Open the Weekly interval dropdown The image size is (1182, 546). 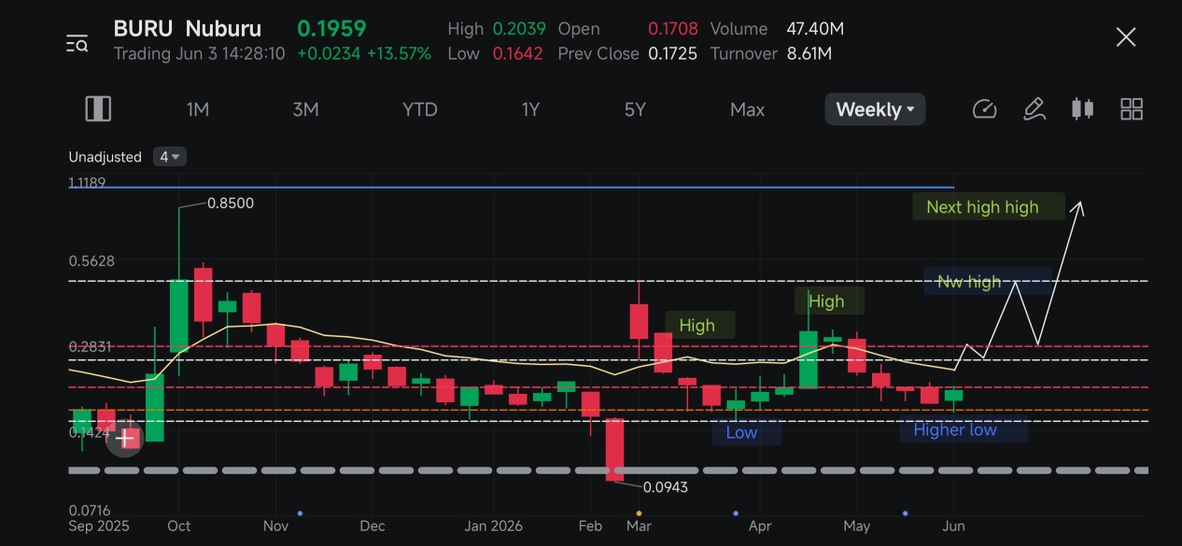pos(875,109)
